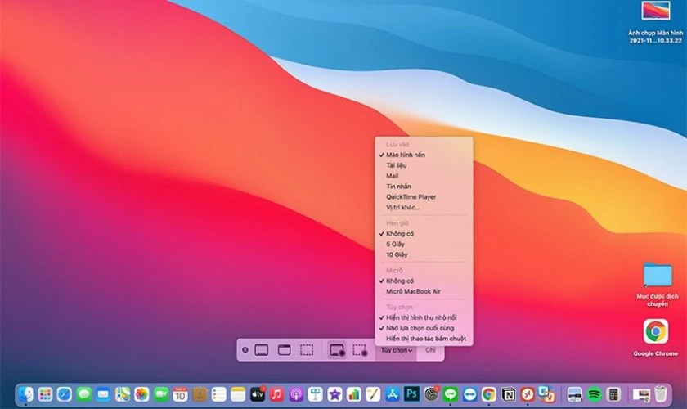Open Photoshop from the dock
Viewport: 687px width, 409px height.
click(x=411, y=394)
